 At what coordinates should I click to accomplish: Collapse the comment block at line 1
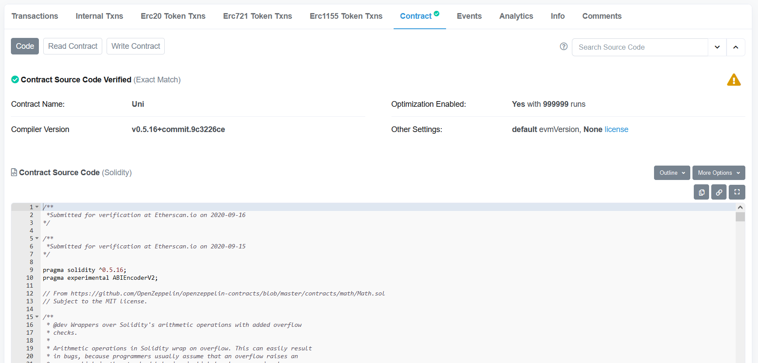(x=37, y=207)
